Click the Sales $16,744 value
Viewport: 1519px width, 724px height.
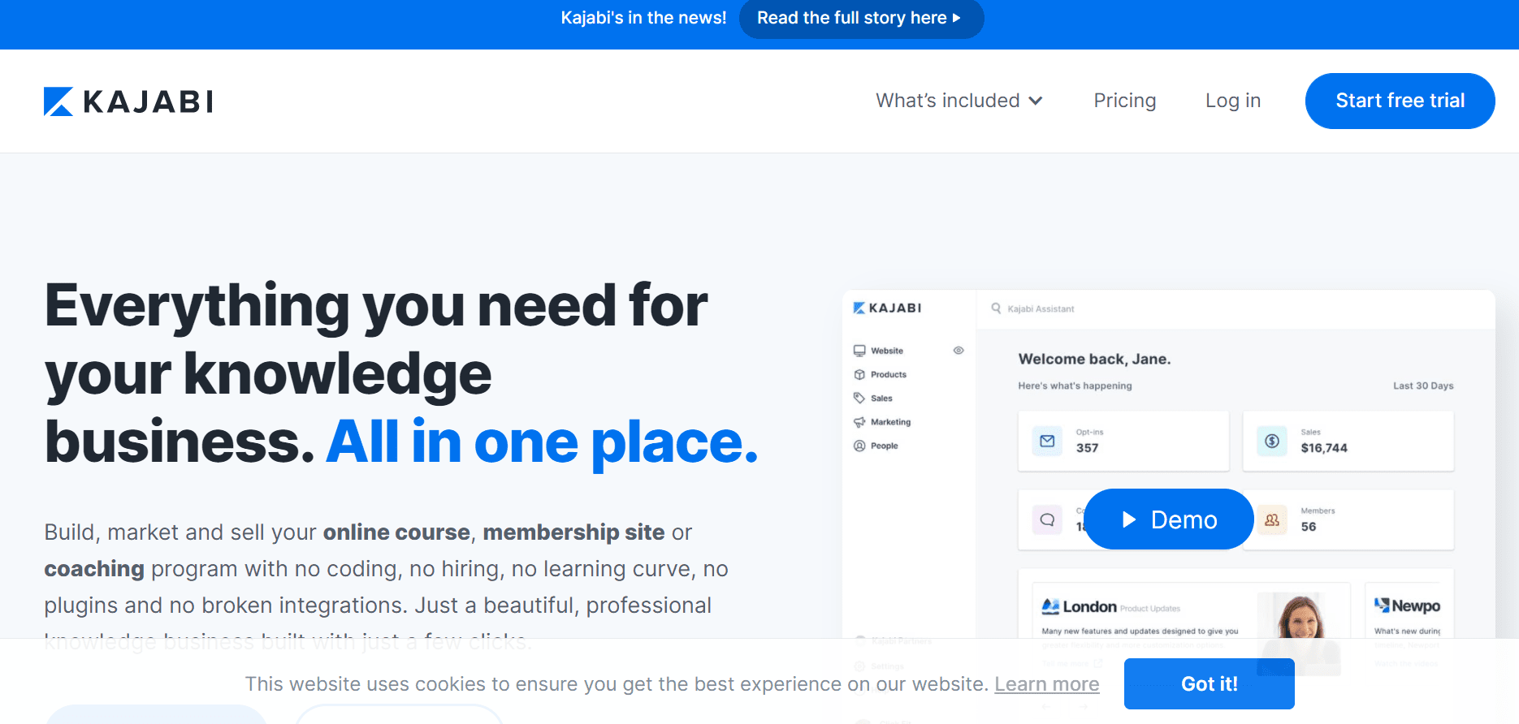click(1324, 448)
